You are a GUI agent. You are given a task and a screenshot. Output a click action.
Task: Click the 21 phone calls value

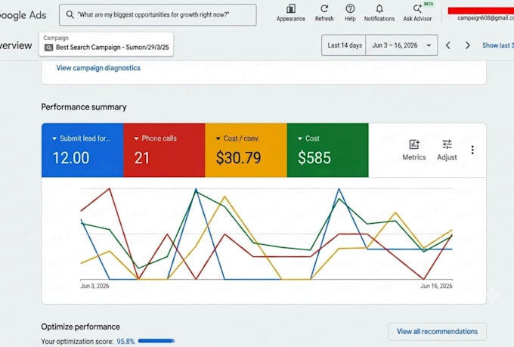tap(141, 158)
